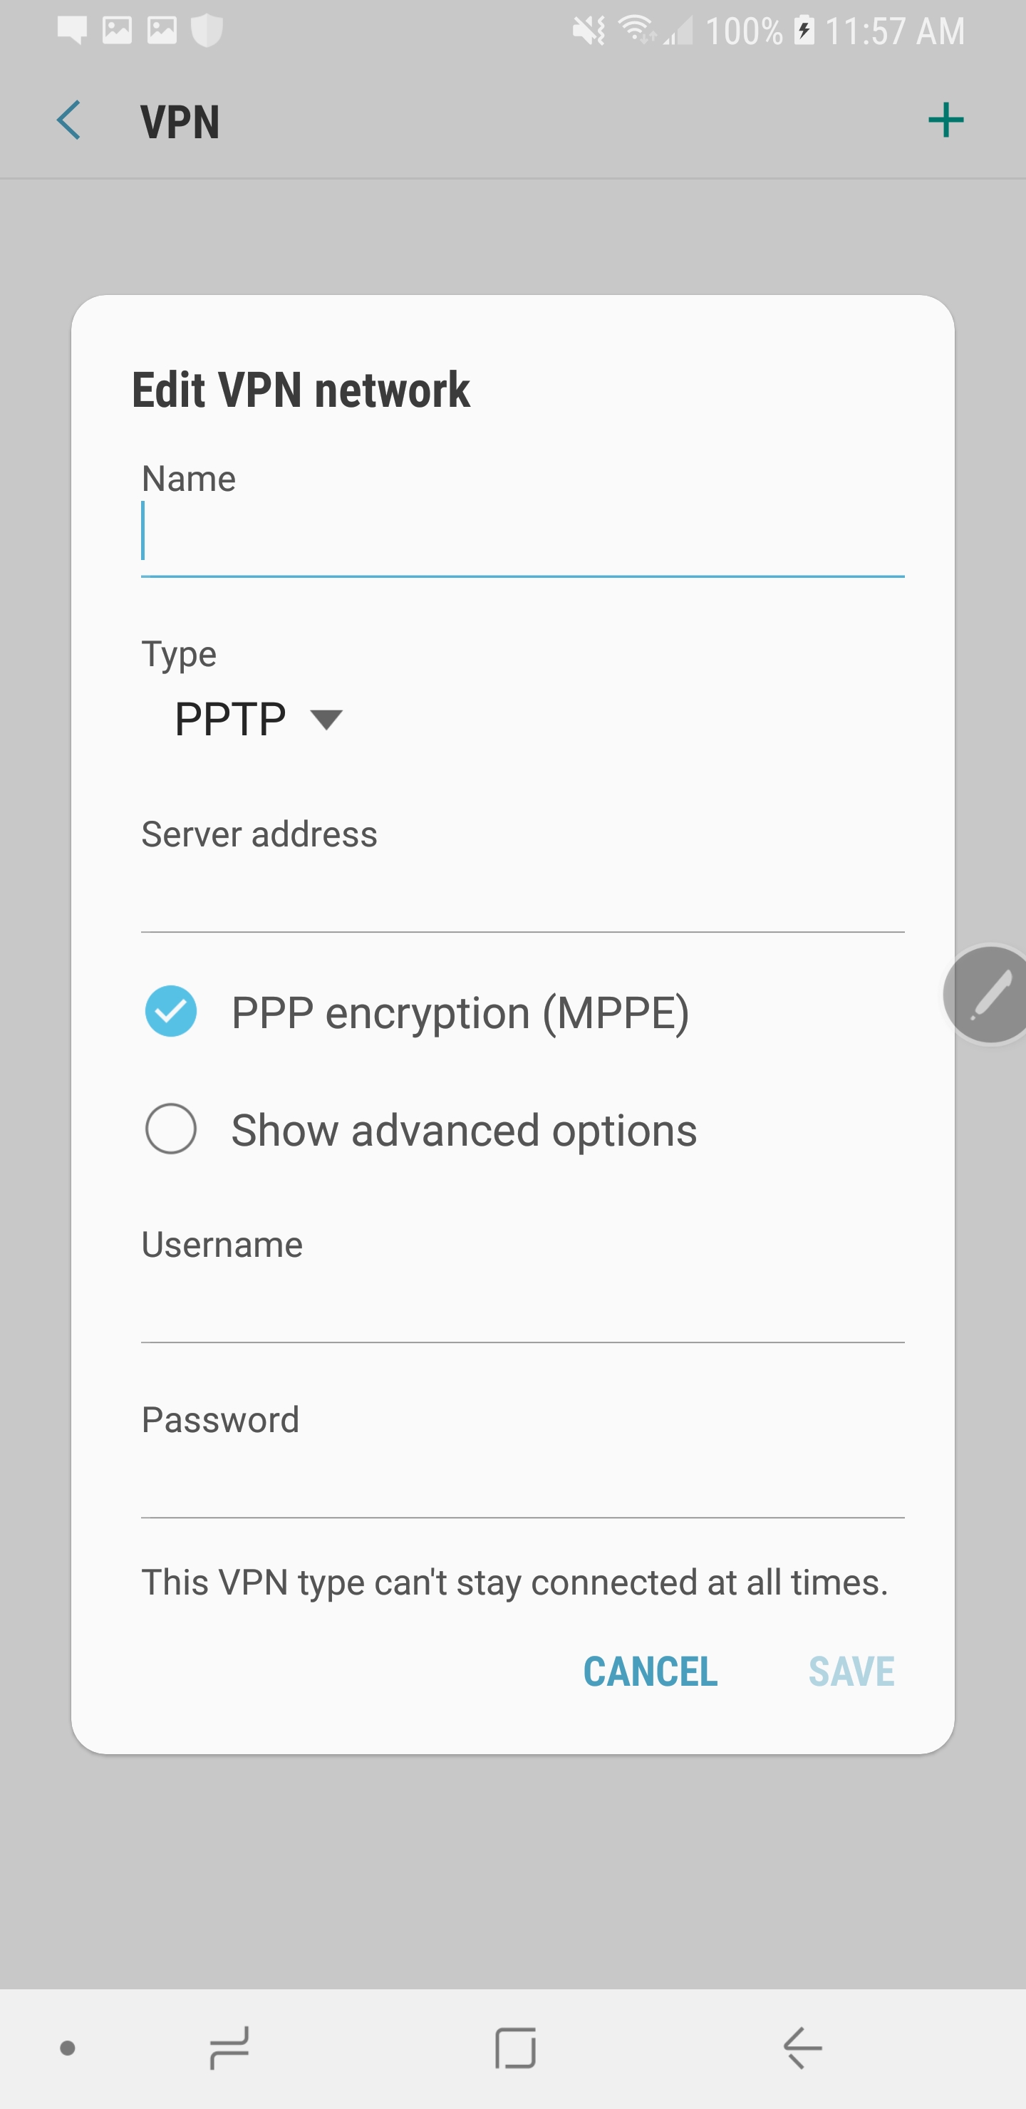Tap the back arrow beside VPN title

(70, 121)
